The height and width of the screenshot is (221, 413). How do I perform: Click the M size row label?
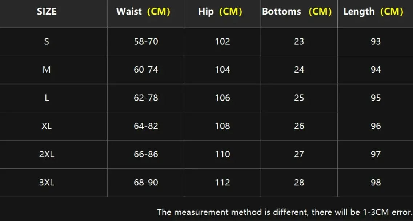click(x=47, y=70)
